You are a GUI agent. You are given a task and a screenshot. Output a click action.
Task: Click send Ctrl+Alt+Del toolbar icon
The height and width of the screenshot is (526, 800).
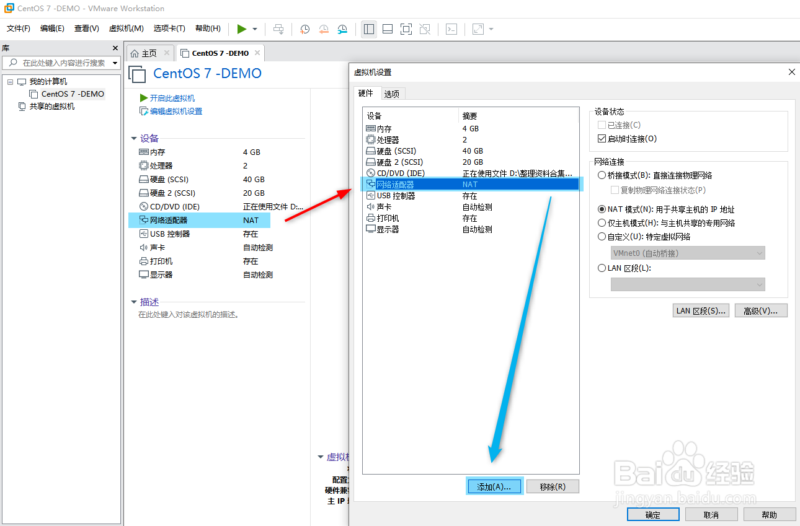pyautogui.click(x=279, y=29)
